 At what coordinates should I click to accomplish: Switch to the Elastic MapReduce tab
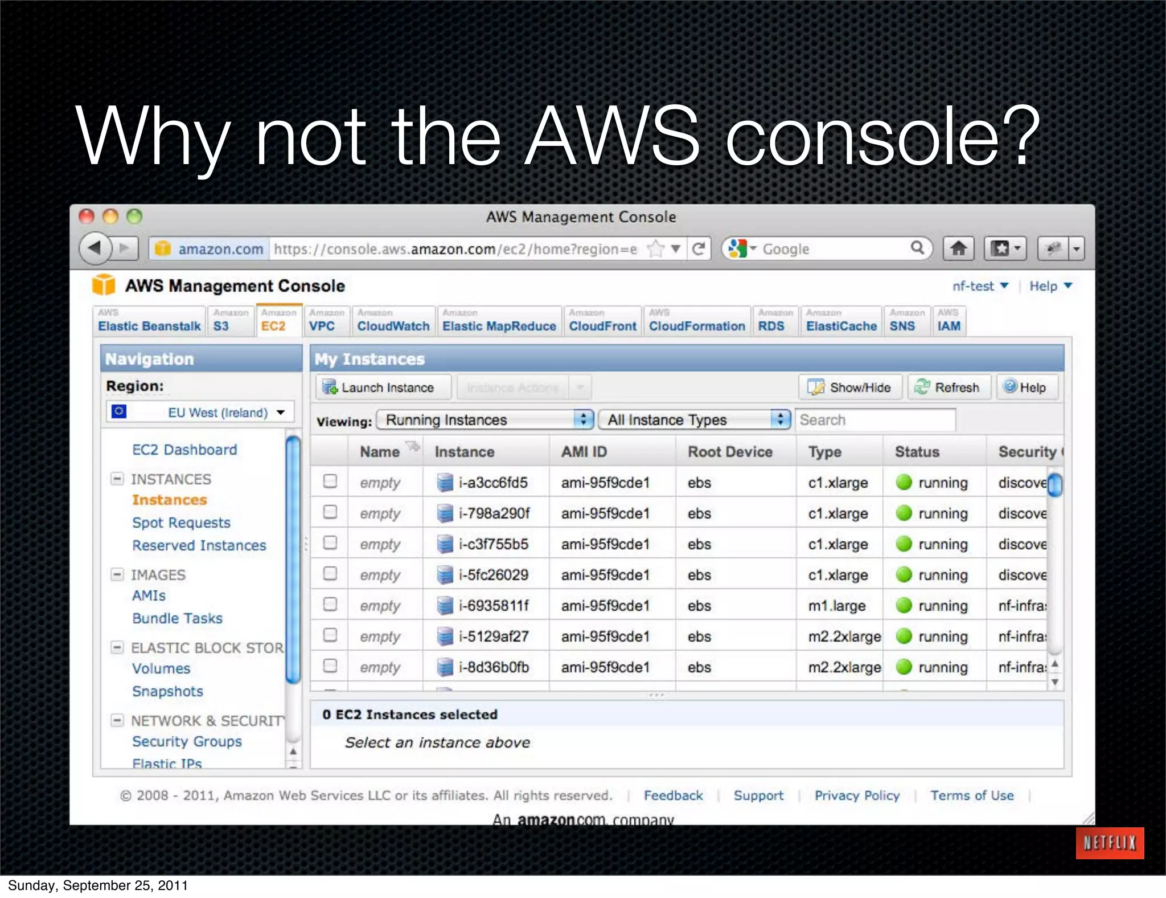(499, 321)
